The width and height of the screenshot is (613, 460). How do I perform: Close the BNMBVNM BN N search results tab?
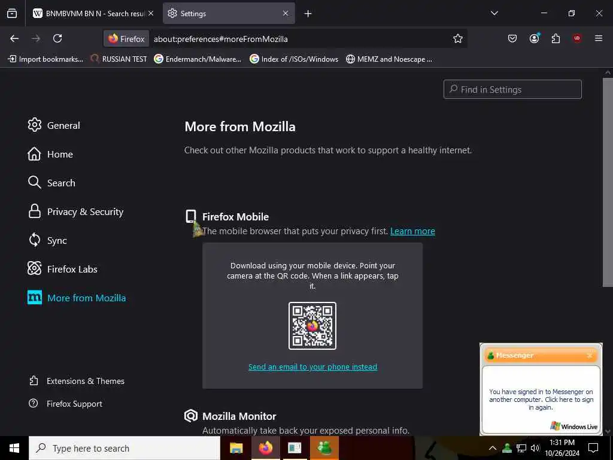151,13
